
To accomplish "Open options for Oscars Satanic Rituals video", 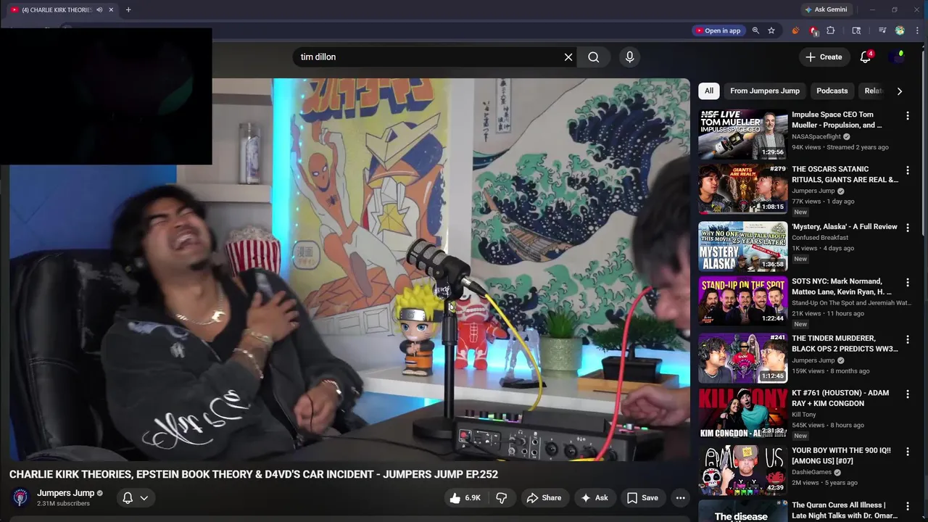I will point(907,170).
